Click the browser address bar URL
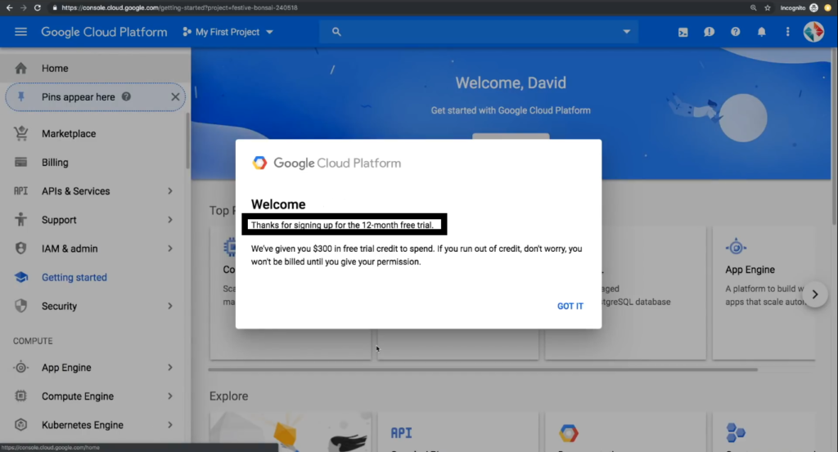Screen dimensions: 838x452 click(179, 7)
